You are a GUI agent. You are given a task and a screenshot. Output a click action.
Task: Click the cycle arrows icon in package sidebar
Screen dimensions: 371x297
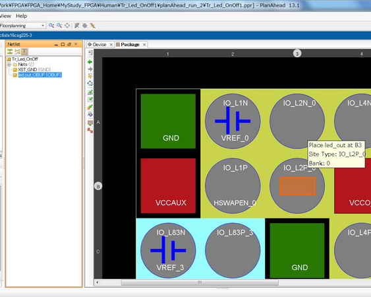point(90,83)
